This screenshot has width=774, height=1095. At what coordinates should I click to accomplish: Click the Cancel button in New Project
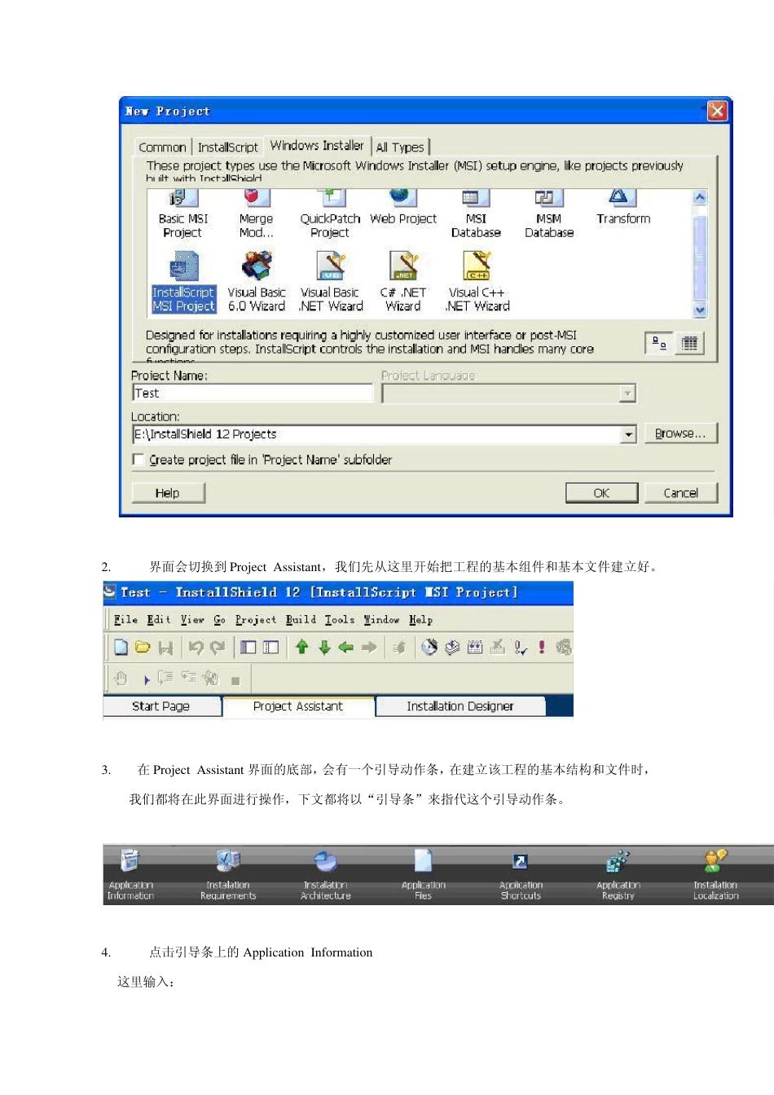click(x=680, y=493)
